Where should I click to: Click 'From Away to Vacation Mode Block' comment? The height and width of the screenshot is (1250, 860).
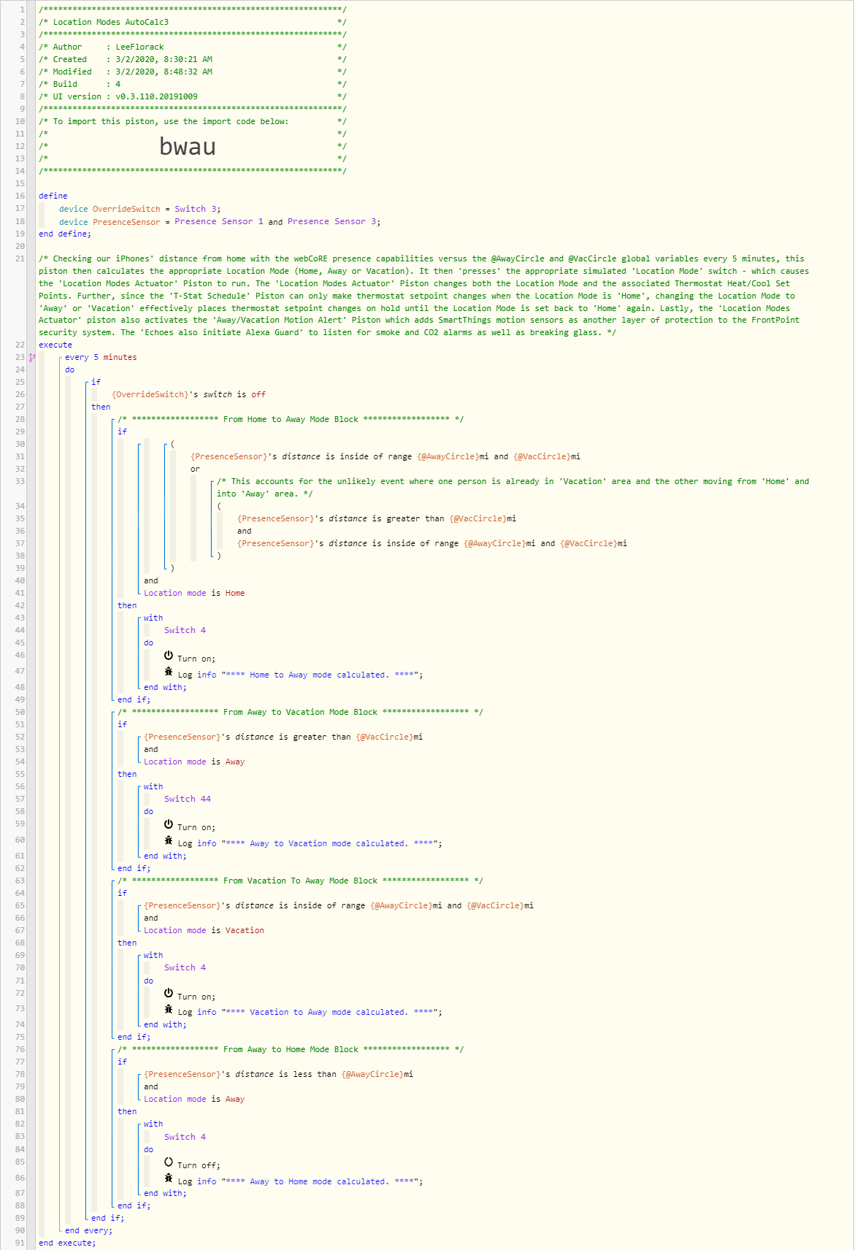tap(300, 712)
